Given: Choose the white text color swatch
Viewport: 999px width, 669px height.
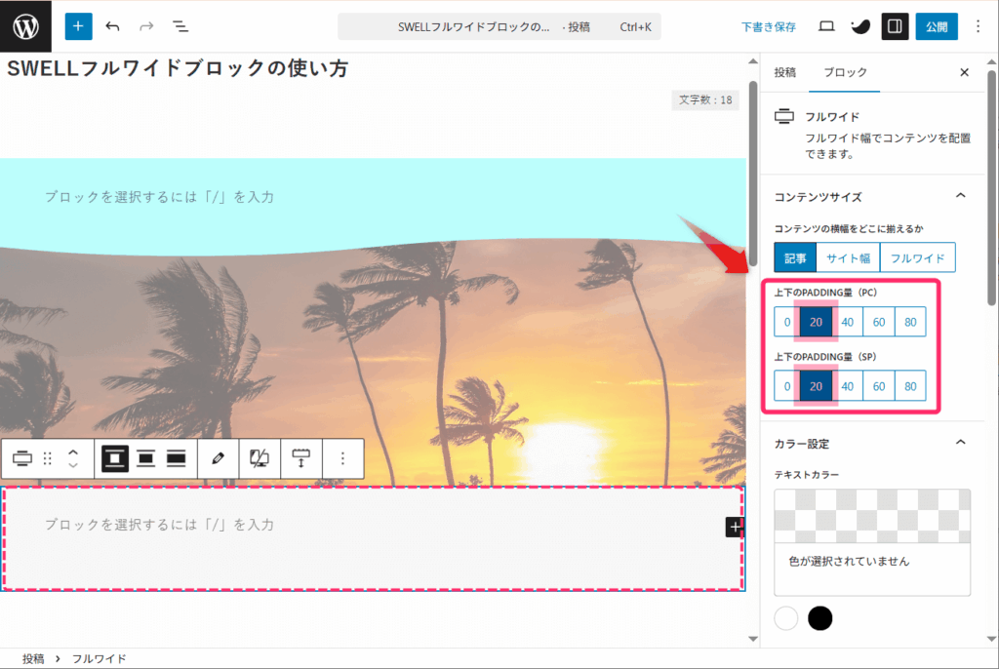Looking at the screenshot, I should tap(786, 618).
